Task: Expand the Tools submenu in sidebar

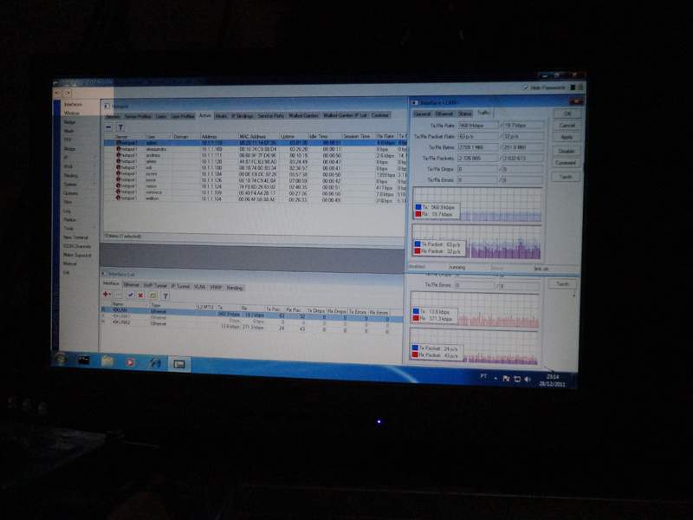Action: (x=80, y=229)
